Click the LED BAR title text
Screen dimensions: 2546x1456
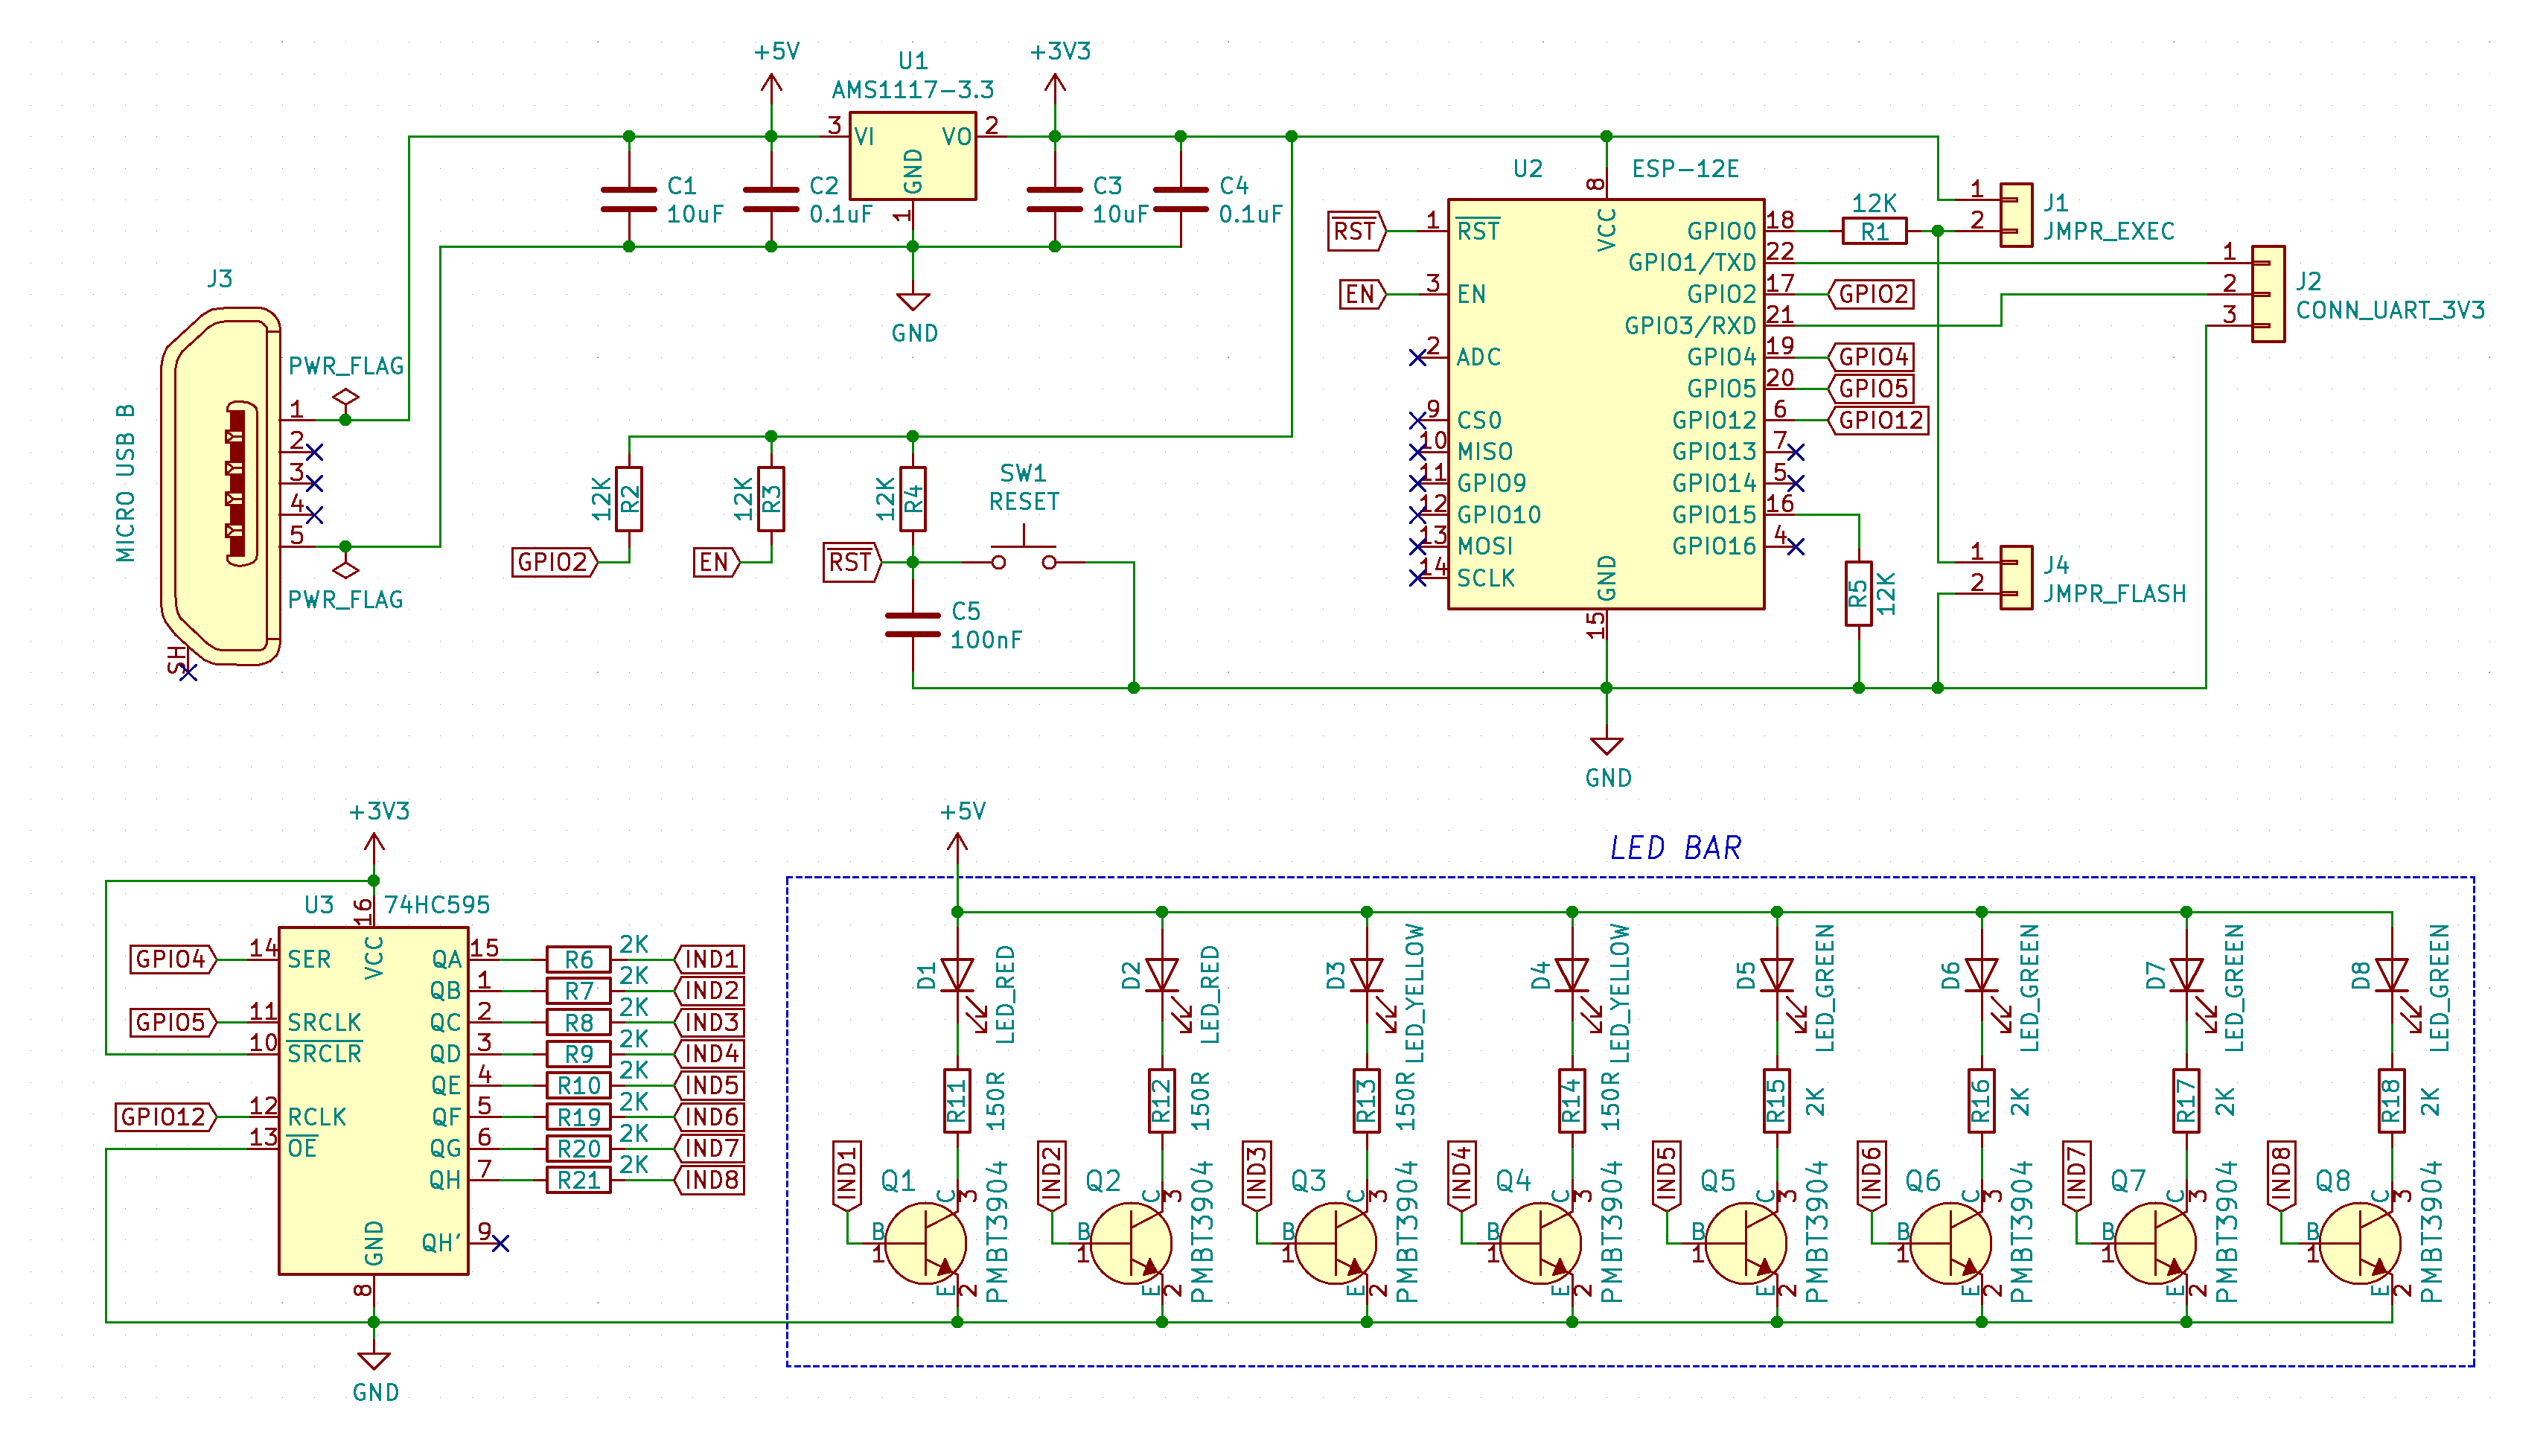pyautogui.click(x=1676, y=848)
